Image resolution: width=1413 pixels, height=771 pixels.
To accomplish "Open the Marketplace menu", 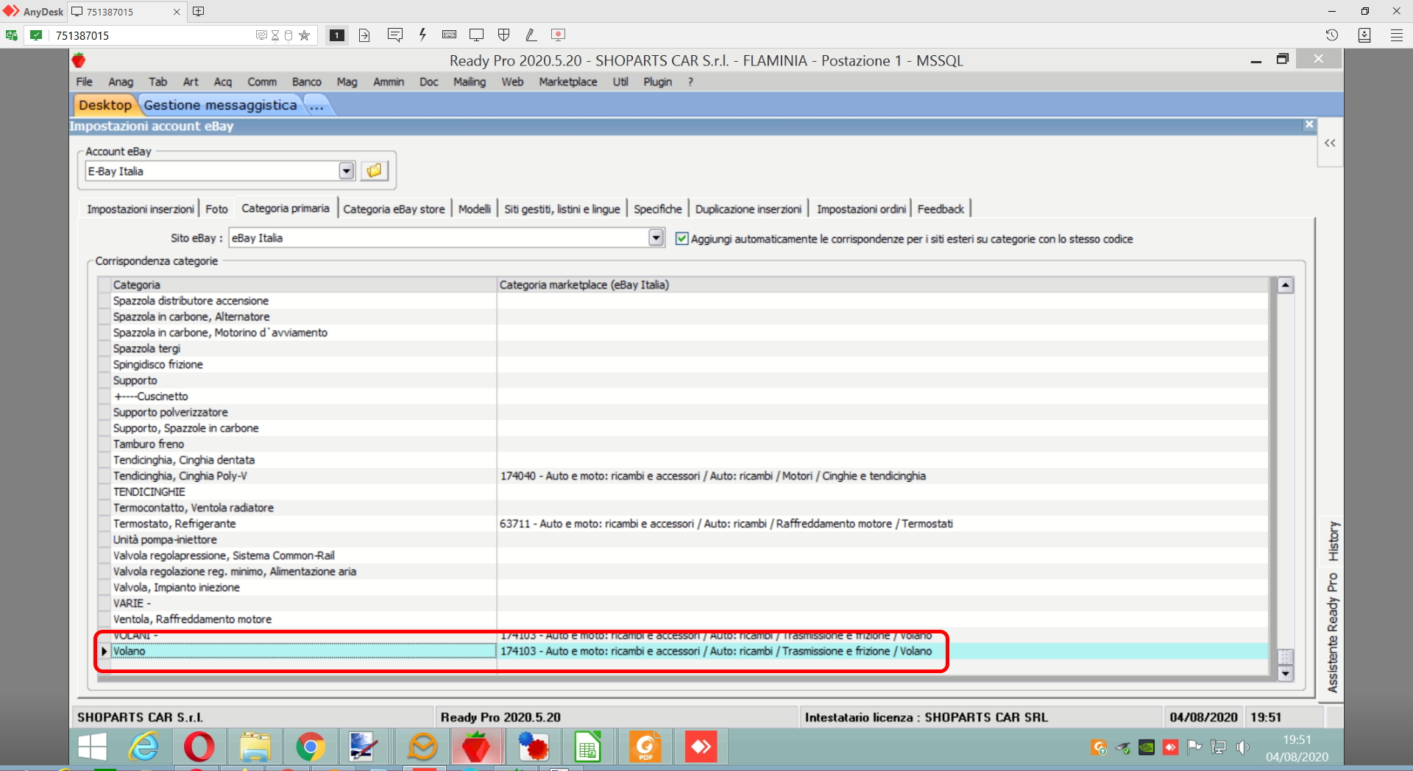I will 568,82.
